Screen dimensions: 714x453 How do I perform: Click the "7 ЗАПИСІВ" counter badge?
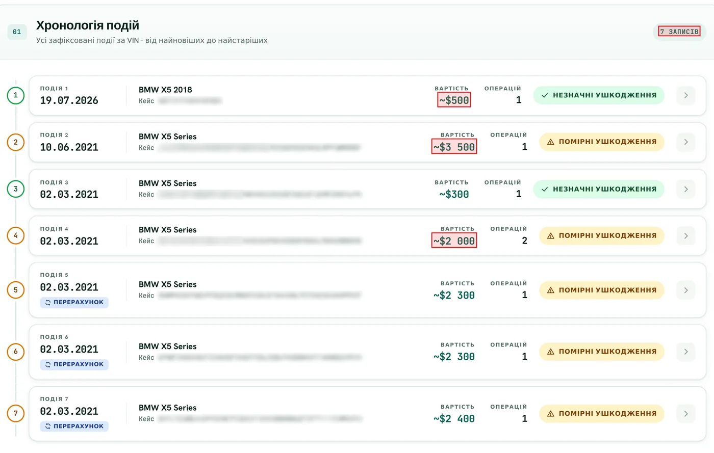(x=679, y=32)
